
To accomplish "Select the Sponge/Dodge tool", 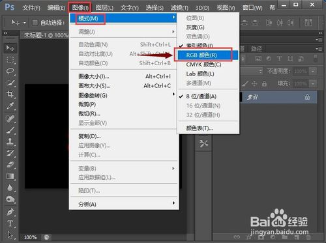I will 10,199.
